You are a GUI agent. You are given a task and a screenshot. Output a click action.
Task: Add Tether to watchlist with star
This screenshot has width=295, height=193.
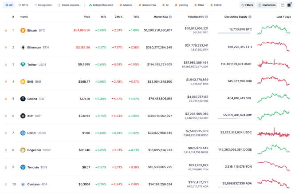6,65
